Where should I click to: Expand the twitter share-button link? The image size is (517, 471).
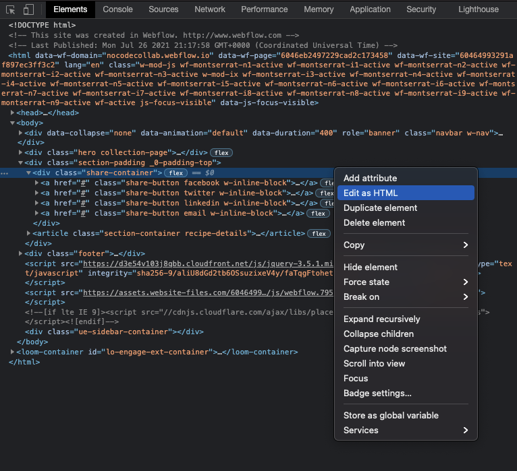click(36, 193)
